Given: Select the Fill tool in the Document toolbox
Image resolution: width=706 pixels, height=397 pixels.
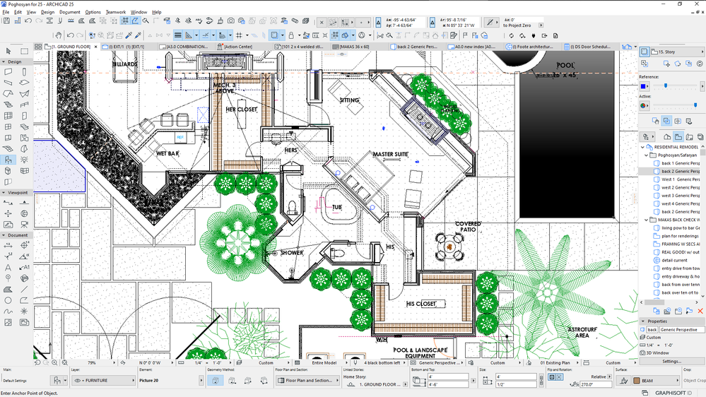Looking at the screenshot, I should (x=8, y=290).
